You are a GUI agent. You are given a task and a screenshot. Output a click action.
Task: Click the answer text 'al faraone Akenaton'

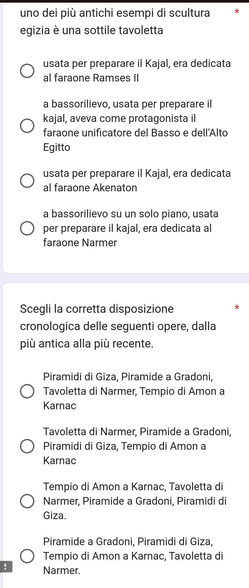coord(90,188)
